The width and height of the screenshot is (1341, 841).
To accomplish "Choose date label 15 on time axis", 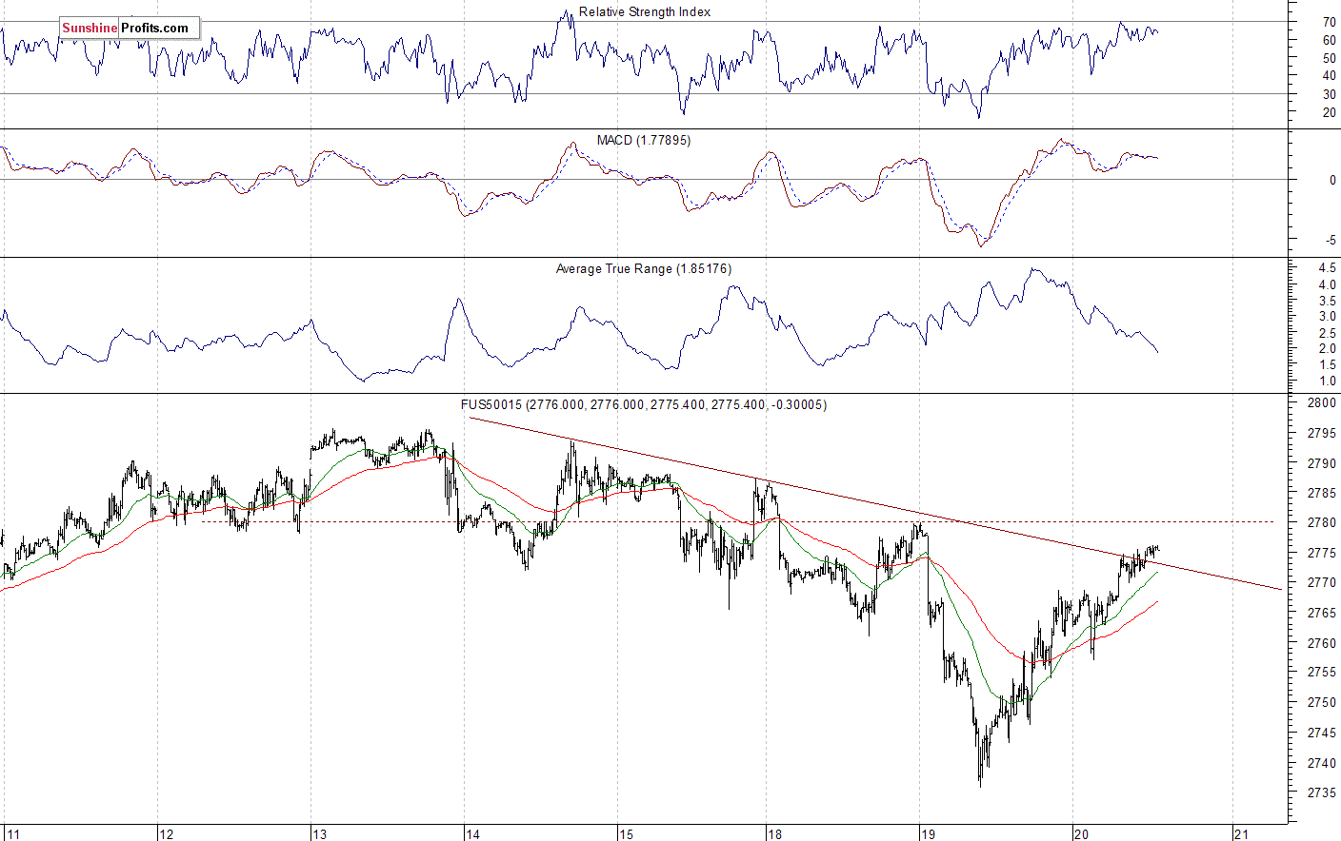I will tap(626, 834).
